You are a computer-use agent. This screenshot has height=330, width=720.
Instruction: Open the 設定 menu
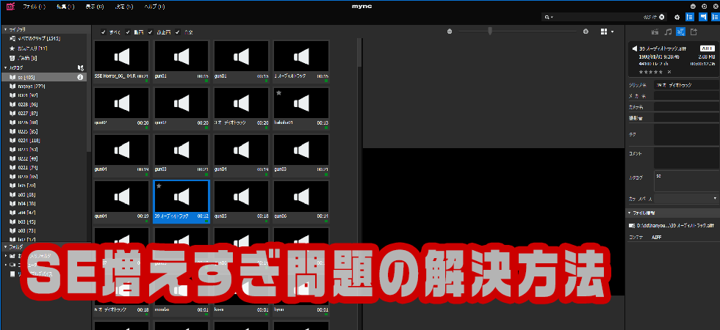click(124, 7)
